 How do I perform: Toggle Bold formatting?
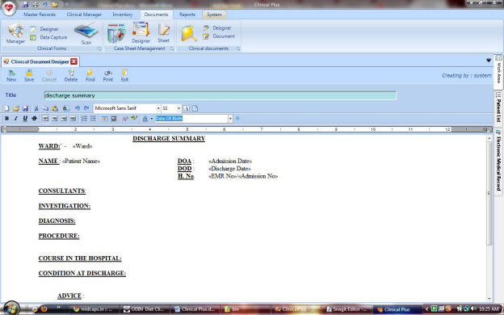pyautogui.click(x=6, y=119)
